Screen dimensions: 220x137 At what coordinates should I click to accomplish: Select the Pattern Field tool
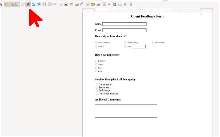(x=98, y=4)
